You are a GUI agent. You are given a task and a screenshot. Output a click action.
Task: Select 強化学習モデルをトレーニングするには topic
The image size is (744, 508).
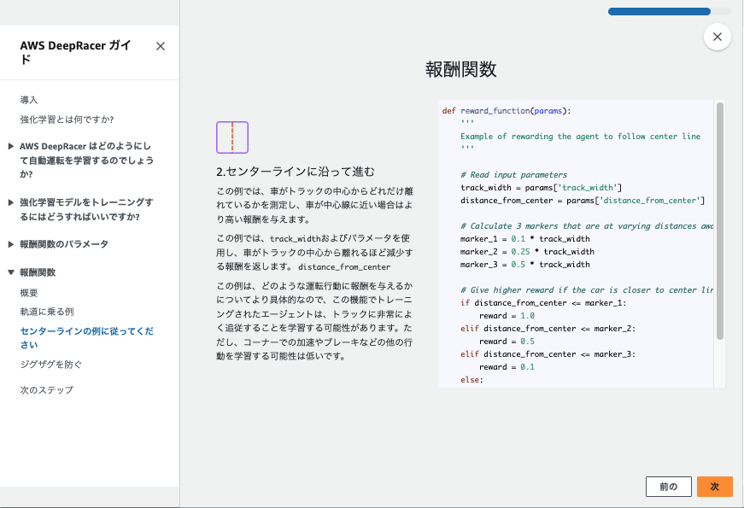86,209
